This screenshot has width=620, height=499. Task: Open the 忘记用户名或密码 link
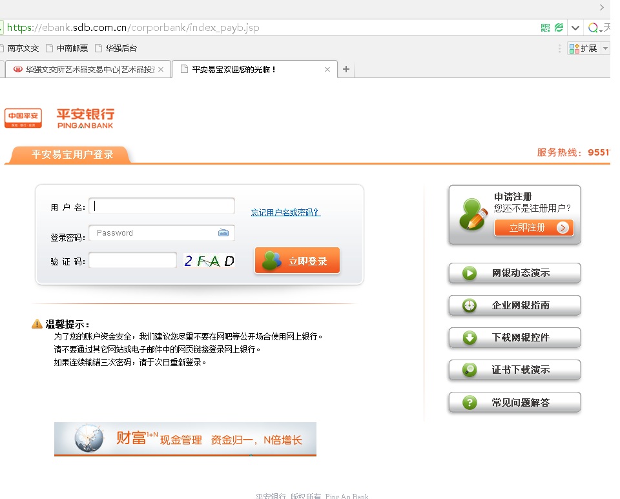(285, 212)
